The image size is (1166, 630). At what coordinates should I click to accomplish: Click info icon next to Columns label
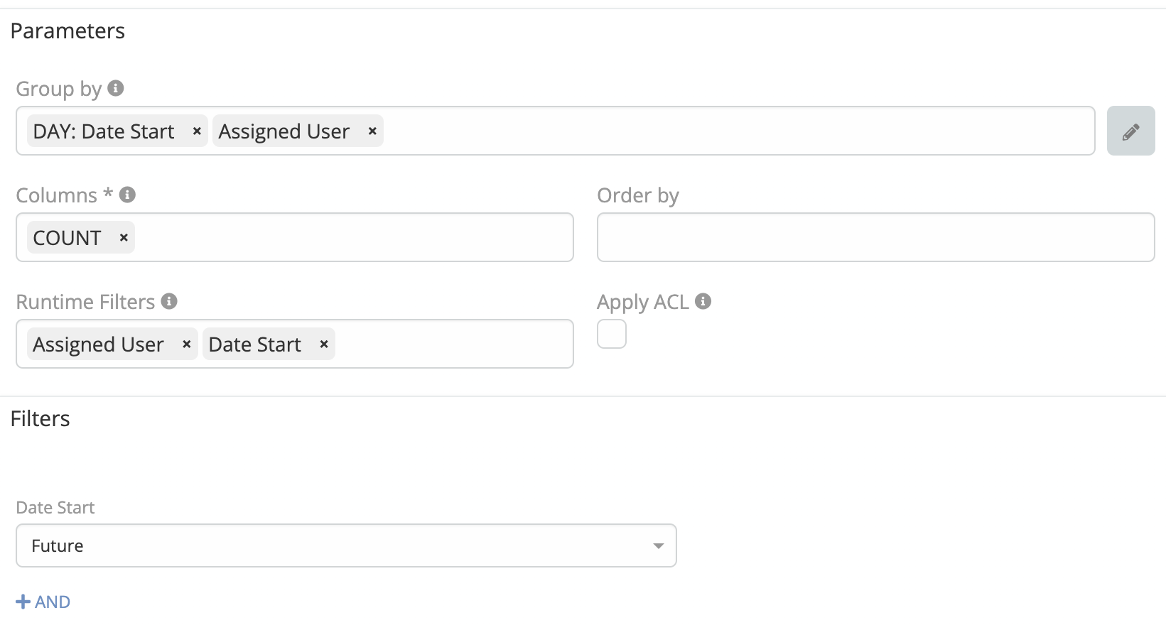pyautogui.click(x=127, y=195)
